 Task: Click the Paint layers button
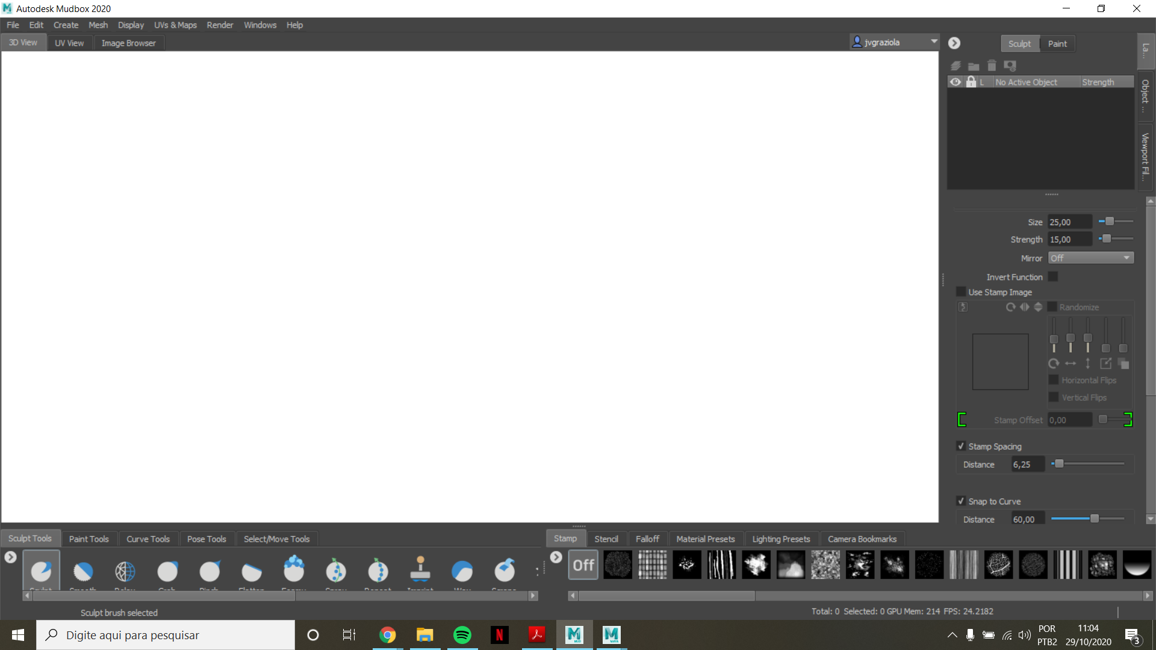pyautogui.click(x=1057, y=43)
